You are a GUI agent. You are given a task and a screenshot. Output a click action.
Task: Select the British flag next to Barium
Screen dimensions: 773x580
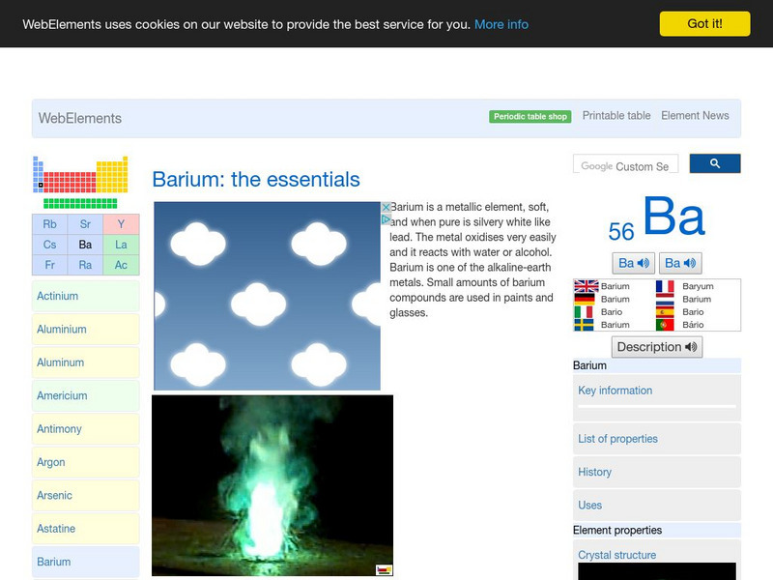click(585, 286)
